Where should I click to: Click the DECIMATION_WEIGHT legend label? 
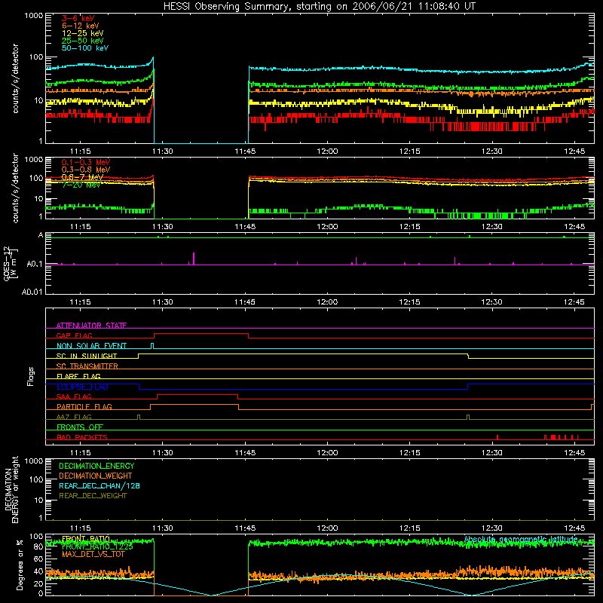click(96, 476)
